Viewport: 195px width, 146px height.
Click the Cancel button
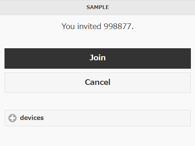98,83
